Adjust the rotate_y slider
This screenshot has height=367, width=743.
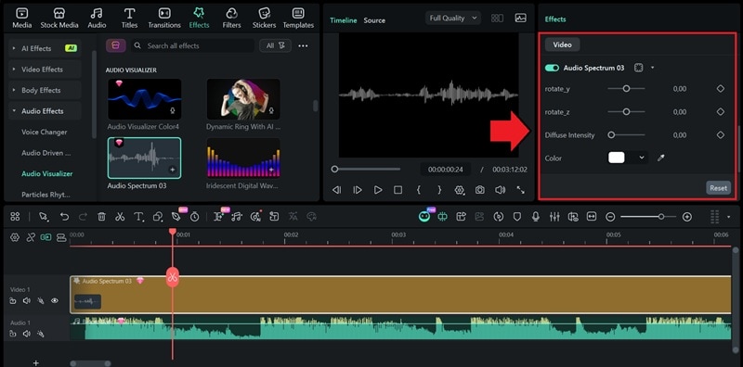click(626, 88)
